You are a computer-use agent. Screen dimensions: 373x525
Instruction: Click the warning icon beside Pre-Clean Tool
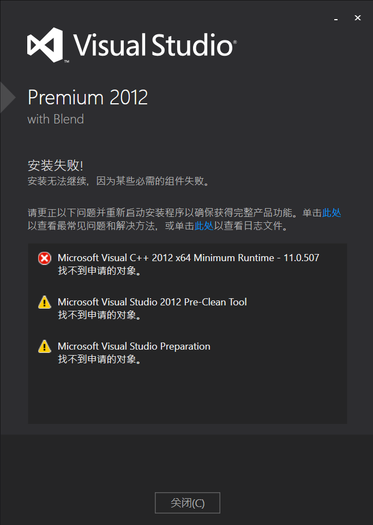pos(45,302)
